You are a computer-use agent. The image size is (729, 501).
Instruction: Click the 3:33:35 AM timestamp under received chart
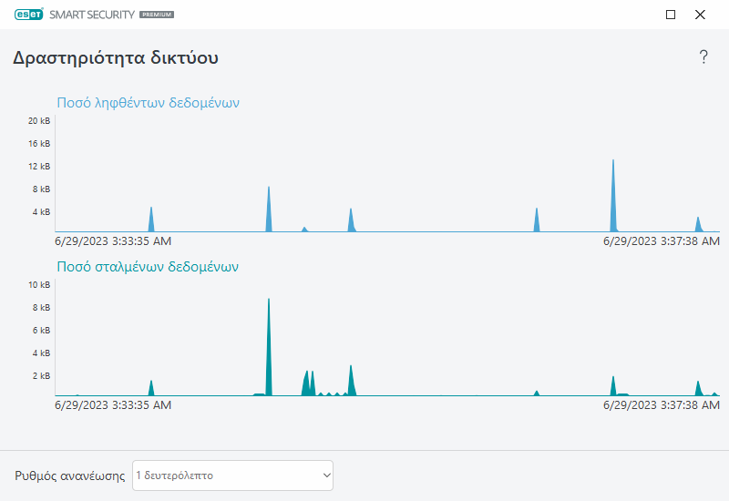coord(113,241)
